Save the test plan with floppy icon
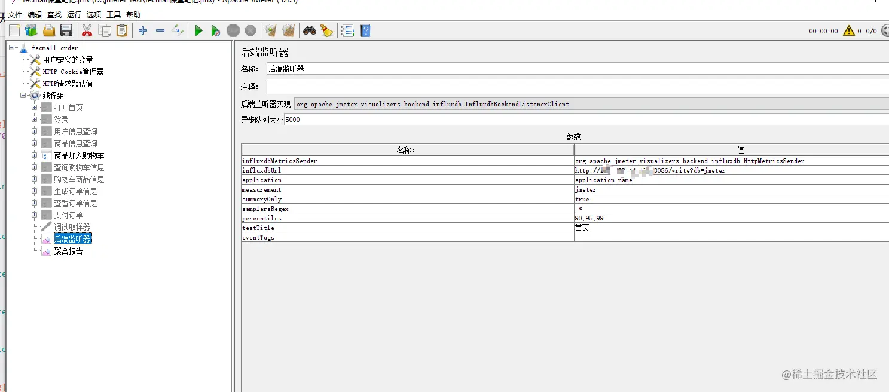889x392 pixels. click(66, 30)
